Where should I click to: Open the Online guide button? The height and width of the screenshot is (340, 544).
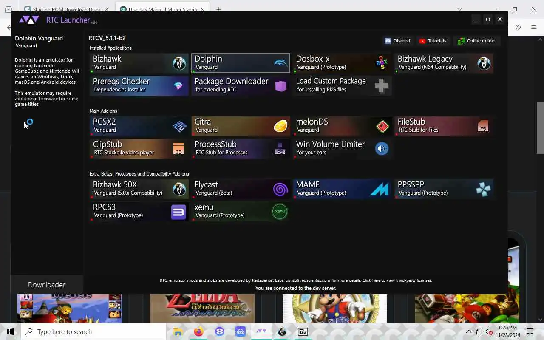pos(476,41)
